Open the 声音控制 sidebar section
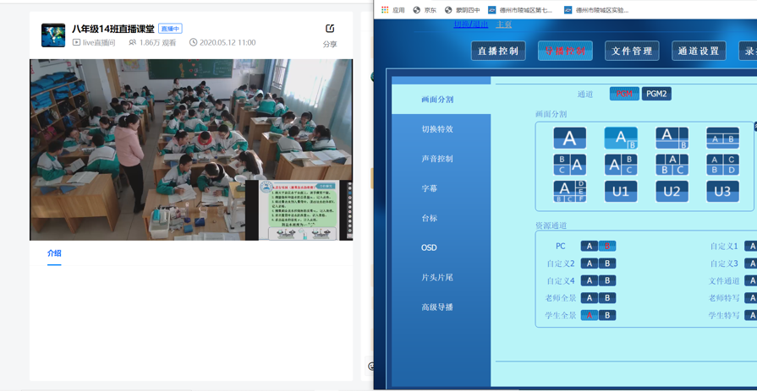Viewport: 757px width, 391px height. pyautogui.click(x=437, y=159)
